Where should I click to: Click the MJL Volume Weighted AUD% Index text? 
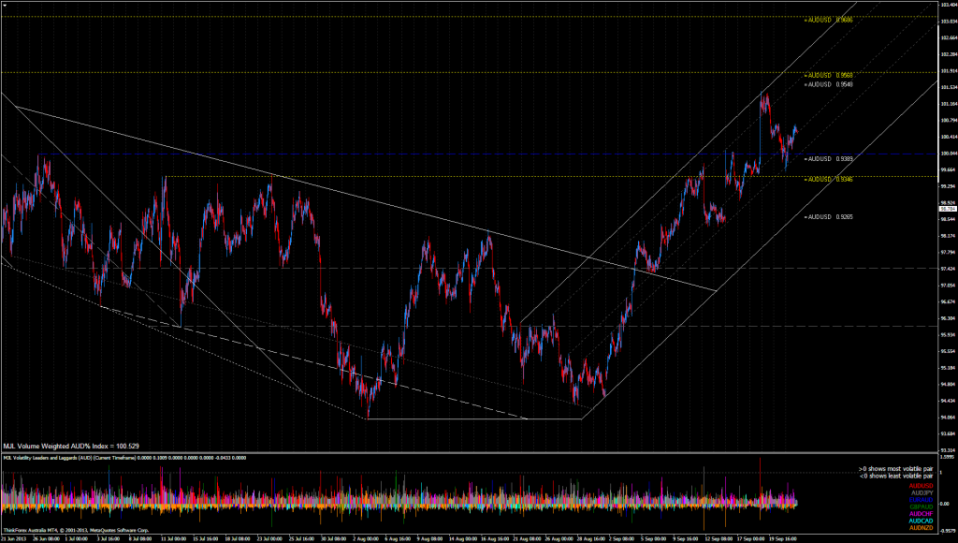pos(71,447)
